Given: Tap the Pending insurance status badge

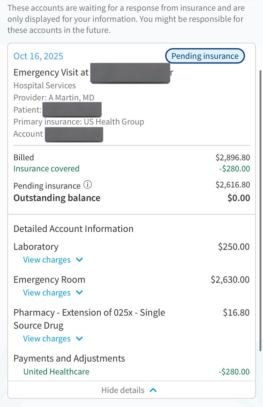Looking at the screenshot, I should coord(205,56).
